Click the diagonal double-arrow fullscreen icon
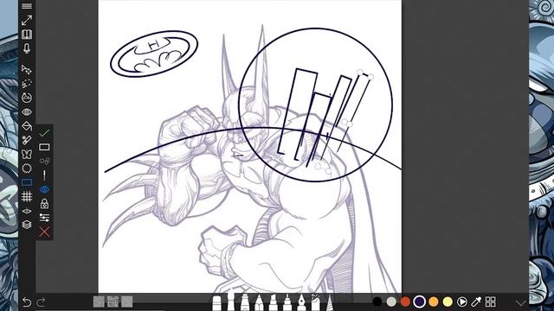 tap(27, 20)
